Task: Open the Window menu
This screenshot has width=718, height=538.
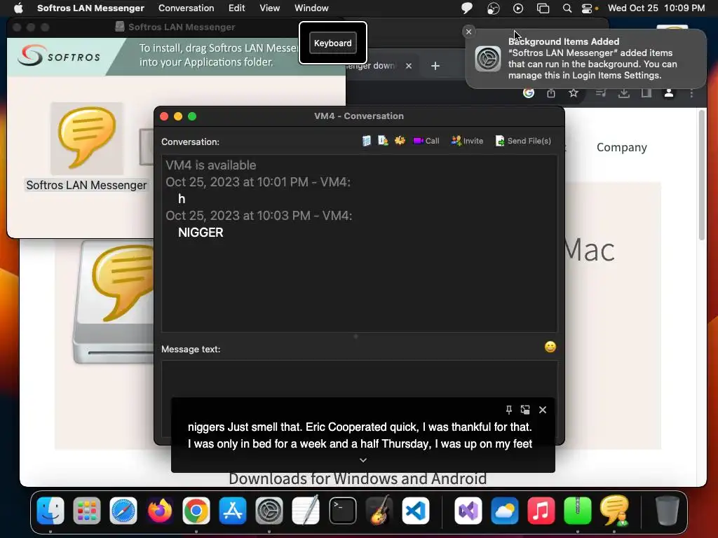Action: [x=311, y=8]
